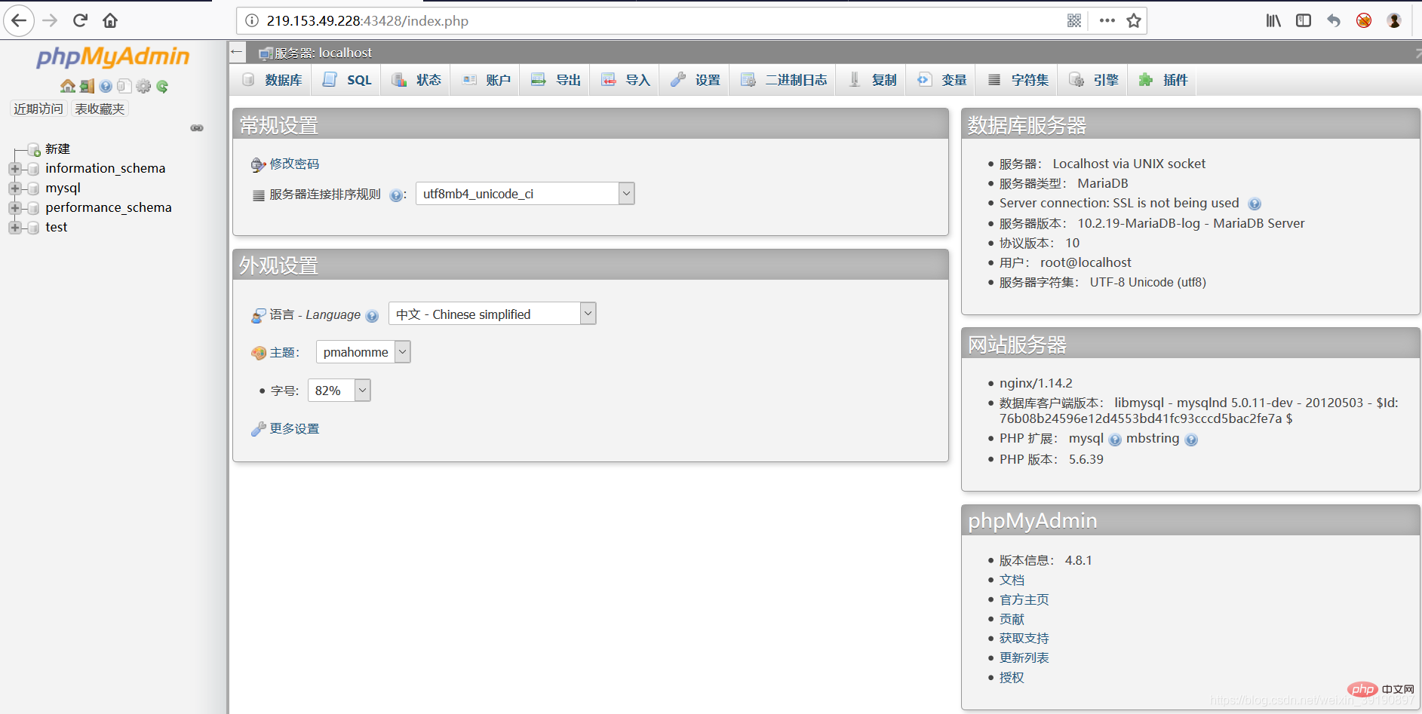The width and height of the screenshot is (1422, 714).
Task: Open the browser library icon
Action: click(x=1273, y=20)
